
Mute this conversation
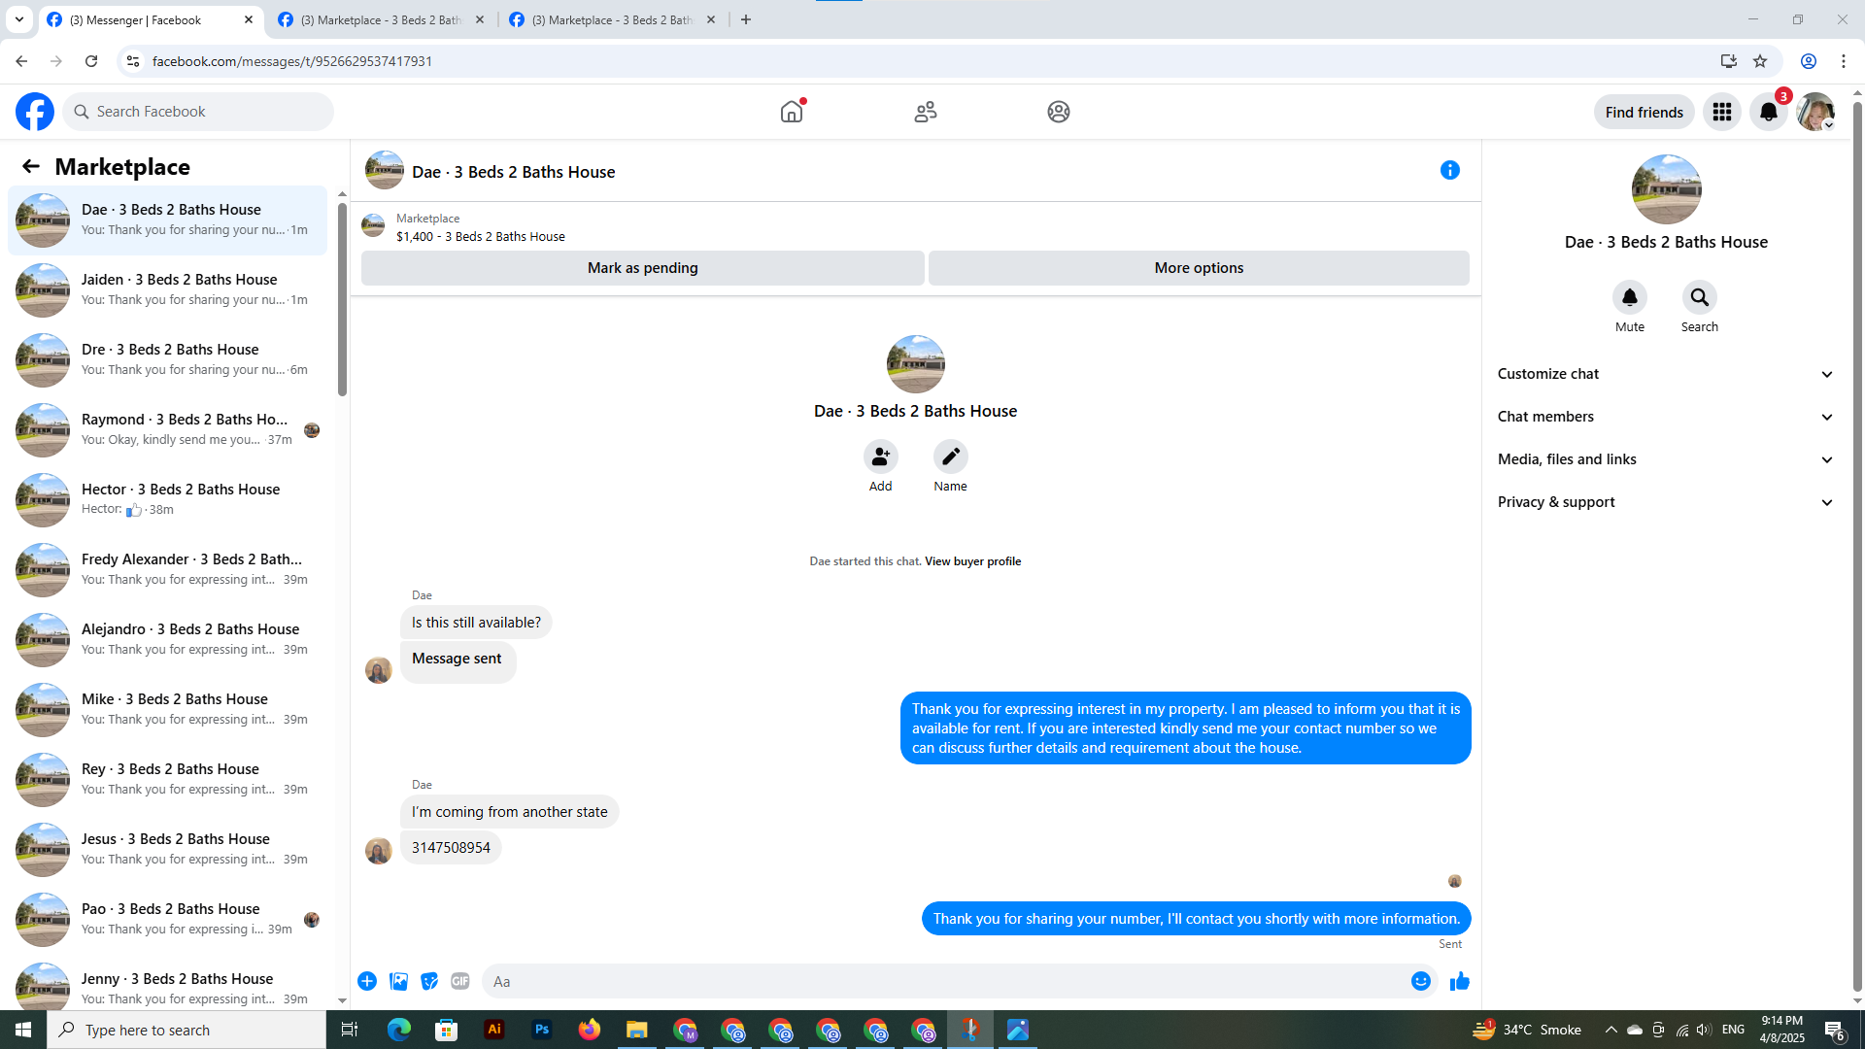(x=1629, y=298)
